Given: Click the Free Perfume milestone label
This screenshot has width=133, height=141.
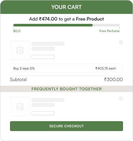Looking at the screenshot, I should (109, 31).
